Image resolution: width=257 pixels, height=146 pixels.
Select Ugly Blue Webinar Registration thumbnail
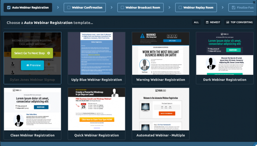tap(97, 54)
